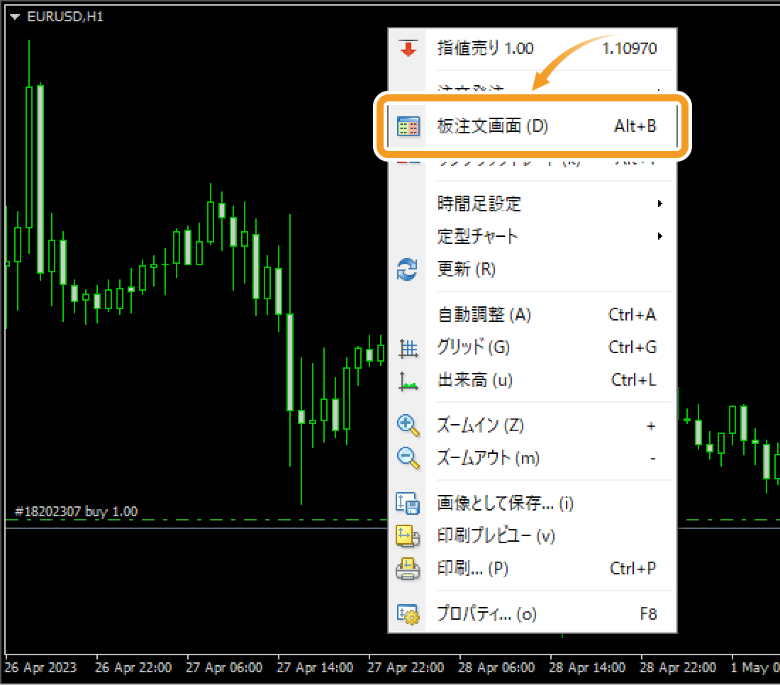Image resolution: width=780 pixels, height=685 pixels.
Task: Click the 27 Apr 22:00 time label
Action: tap(406, 667)
